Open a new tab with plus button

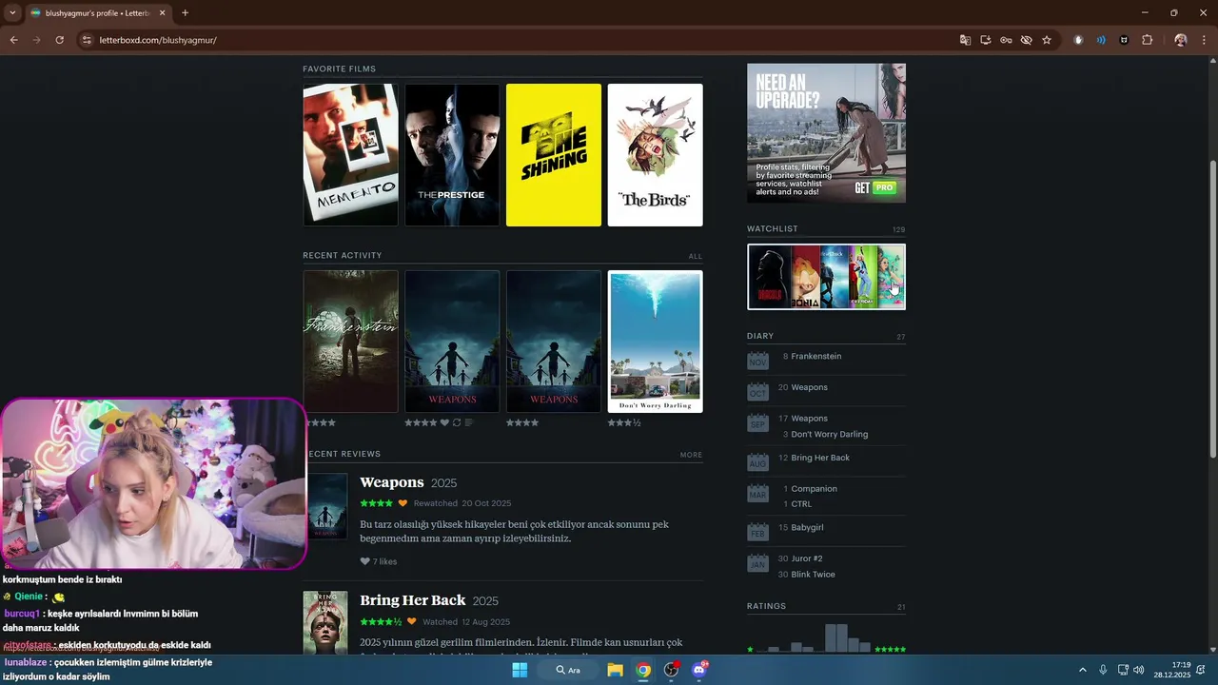point(185,12)
